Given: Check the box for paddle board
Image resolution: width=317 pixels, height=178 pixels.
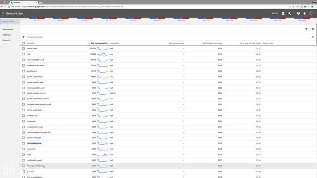Looking at the screenshot, I should pos(23,48).
